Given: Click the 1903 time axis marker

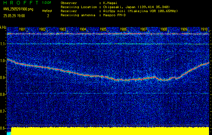Looking at the screenshot, I should [x=63, y=29].
